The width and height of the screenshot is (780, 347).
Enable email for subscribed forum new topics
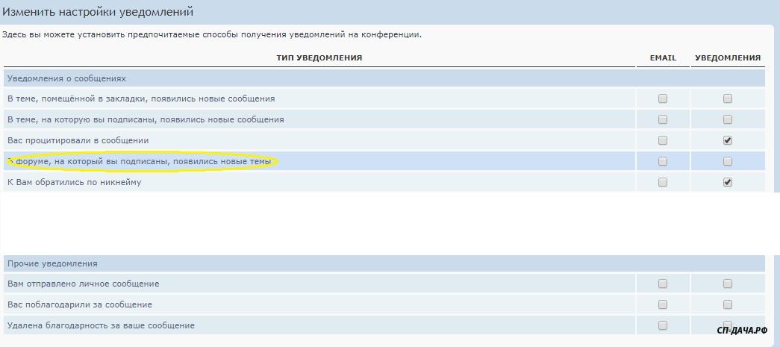(x=663, y=161)
